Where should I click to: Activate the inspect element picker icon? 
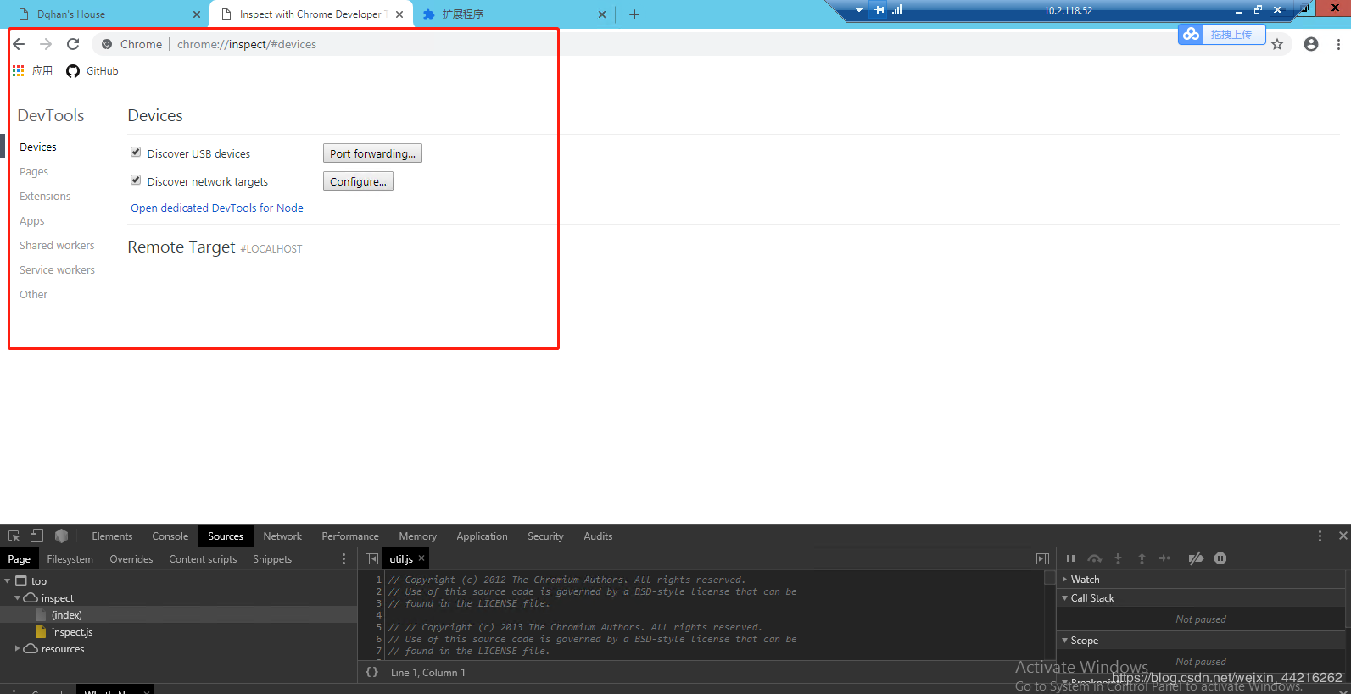14,536
